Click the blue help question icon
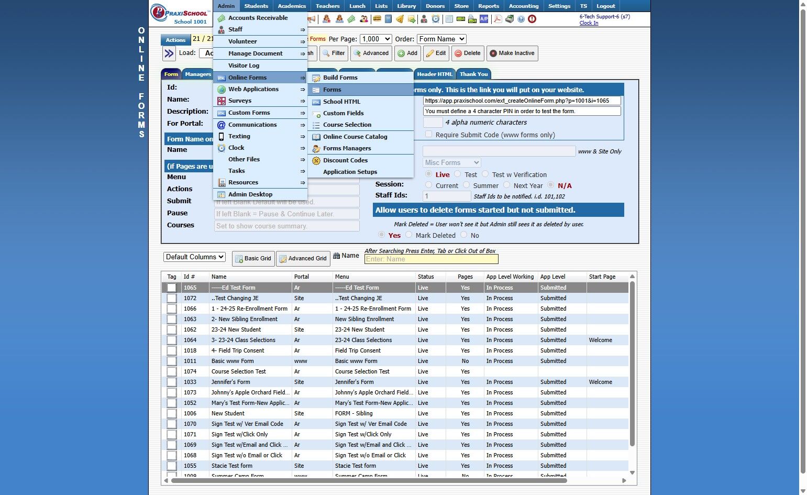 click(521, 19)
